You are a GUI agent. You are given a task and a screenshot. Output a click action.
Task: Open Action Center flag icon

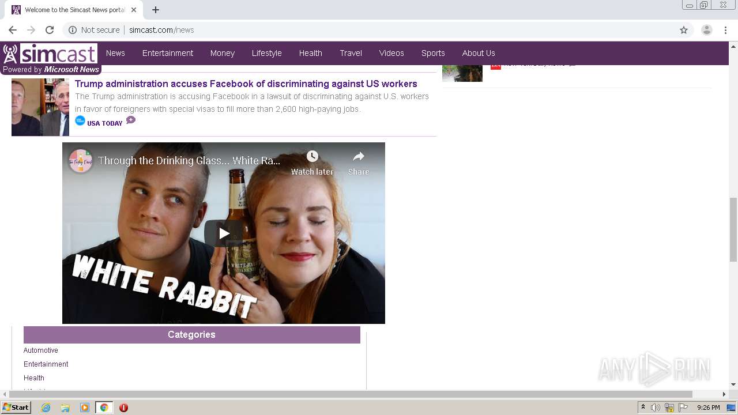[x=683, y=408]
